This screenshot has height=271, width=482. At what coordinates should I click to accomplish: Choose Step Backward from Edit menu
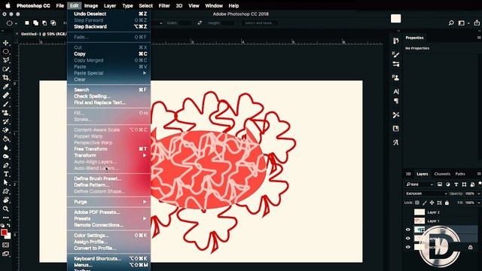(108, 27)
